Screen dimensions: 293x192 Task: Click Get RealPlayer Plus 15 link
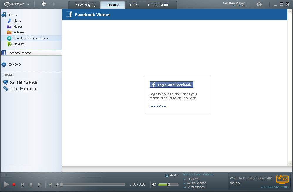click(234, 4)
